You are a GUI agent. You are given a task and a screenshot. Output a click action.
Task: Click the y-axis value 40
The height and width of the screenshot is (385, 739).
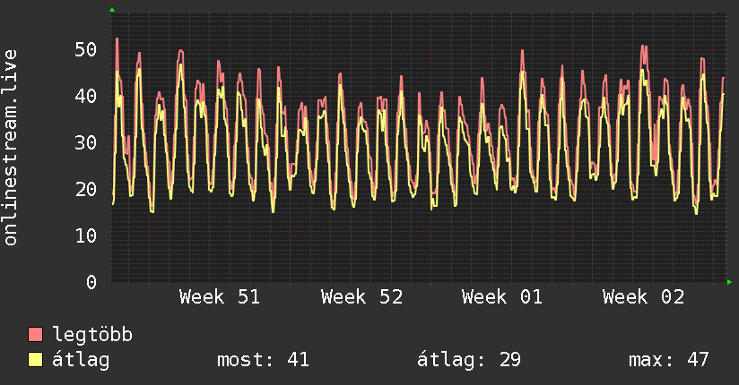(86, 96)
